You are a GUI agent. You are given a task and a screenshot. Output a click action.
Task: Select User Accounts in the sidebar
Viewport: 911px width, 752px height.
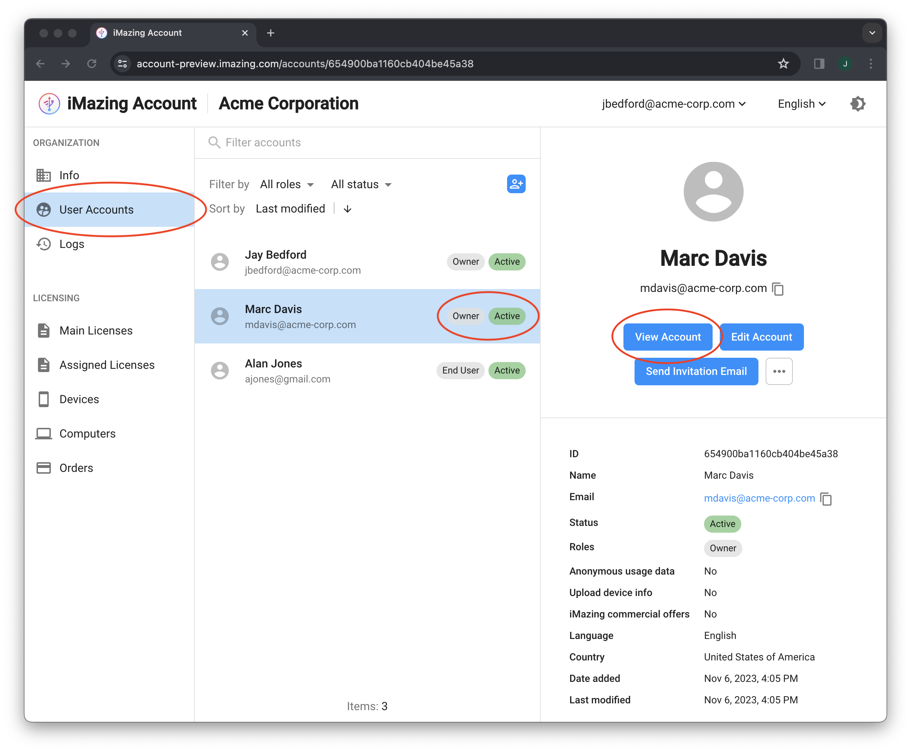point(109,210)
